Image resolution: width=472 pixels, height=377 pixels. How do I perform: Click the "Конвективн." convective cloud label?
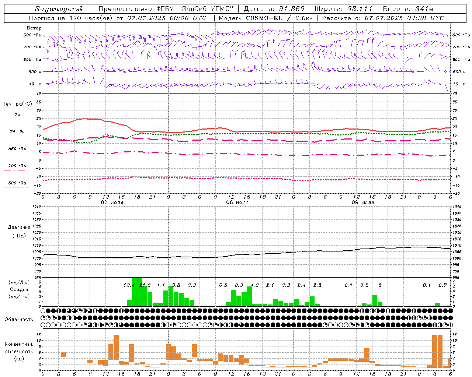click(19, 344)
